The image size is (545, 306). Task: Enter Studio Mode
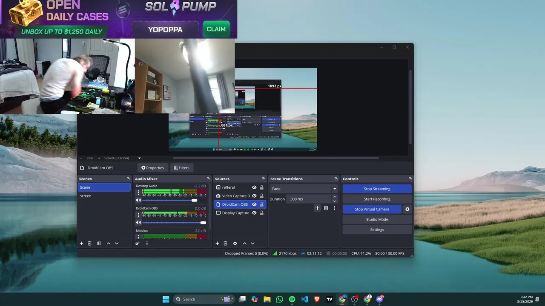tap(377, 219)
